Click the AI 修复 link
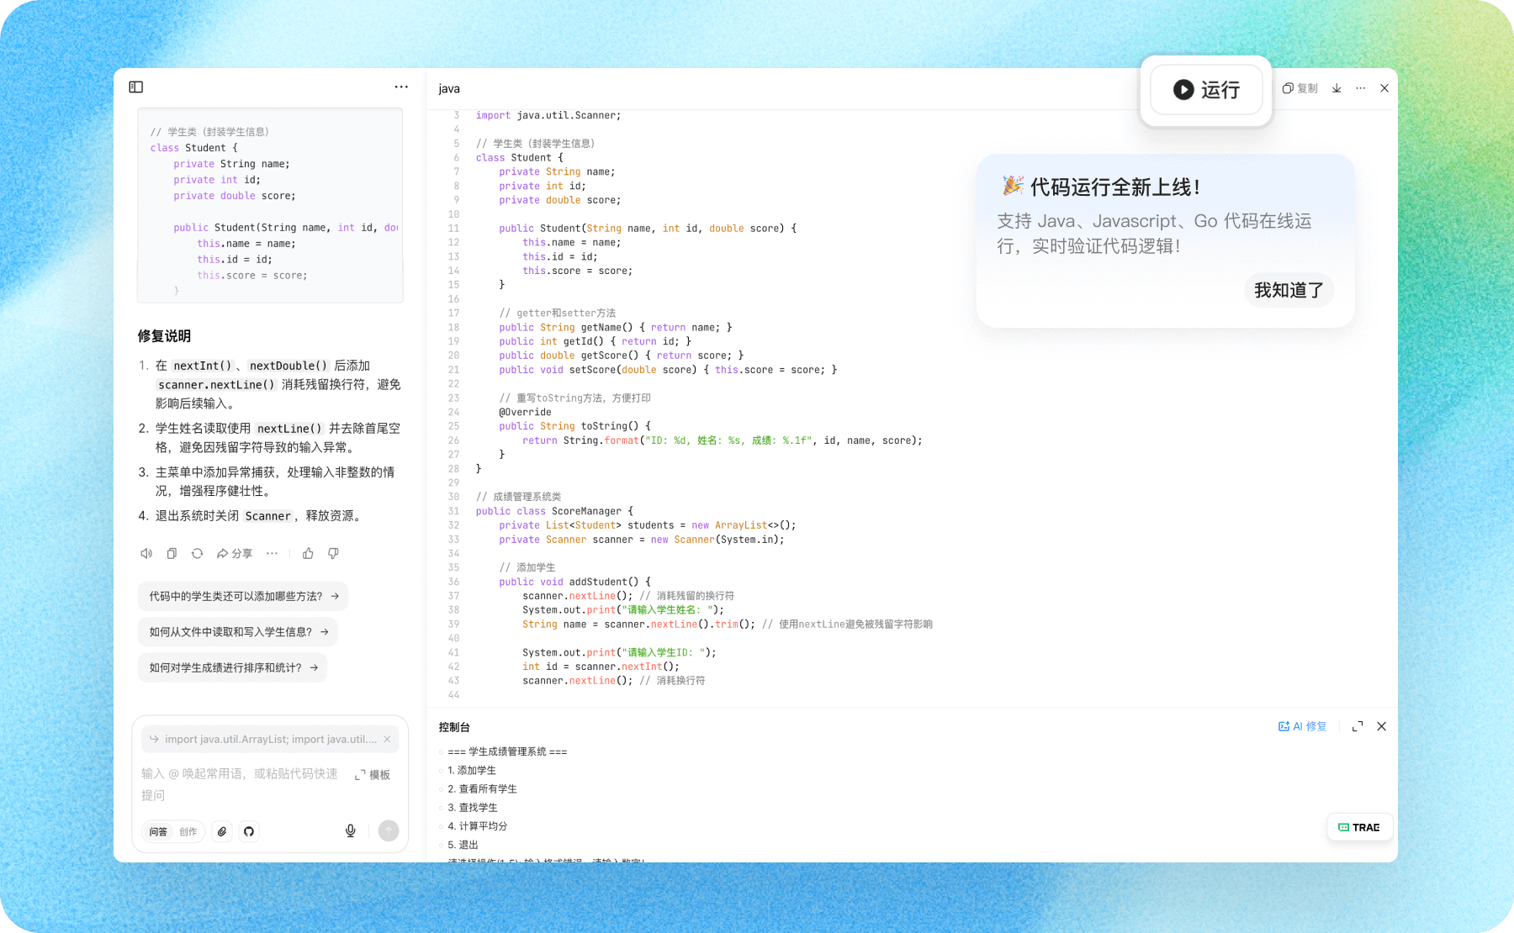1514x933 pixels. [x=1302, y=726]
